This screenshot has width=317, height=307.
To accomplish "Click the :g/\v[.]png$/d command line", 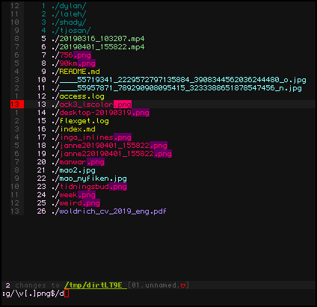I will pyautogui.click(x=33, y=294).
